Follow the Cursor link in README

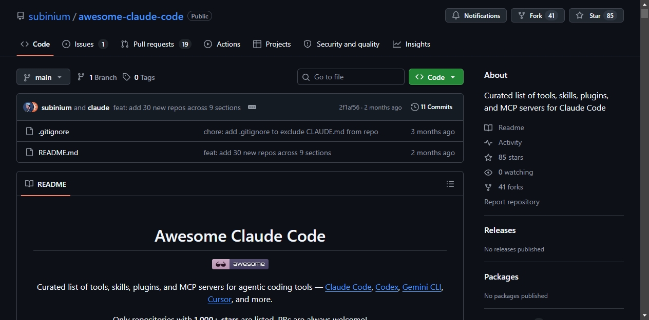click(220, 299)
